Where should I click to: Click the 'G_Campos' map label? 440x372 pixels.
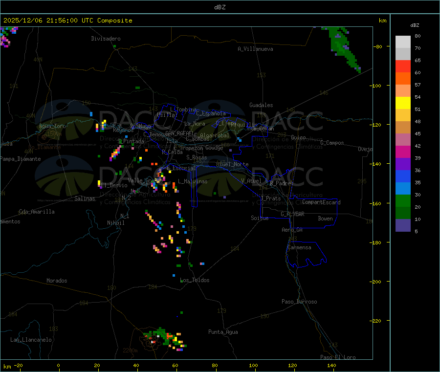coord(332,143)
